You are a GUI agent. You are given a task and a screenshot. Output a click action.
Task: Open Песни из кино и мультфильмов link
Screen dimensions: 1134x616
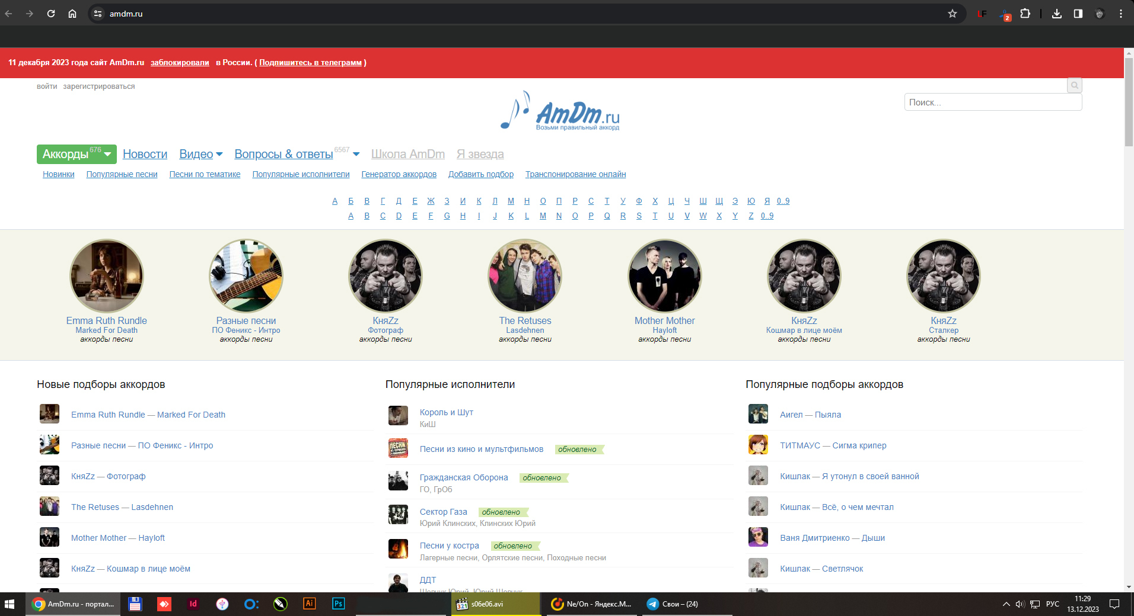pyautogui.click(x=482, y=449)
